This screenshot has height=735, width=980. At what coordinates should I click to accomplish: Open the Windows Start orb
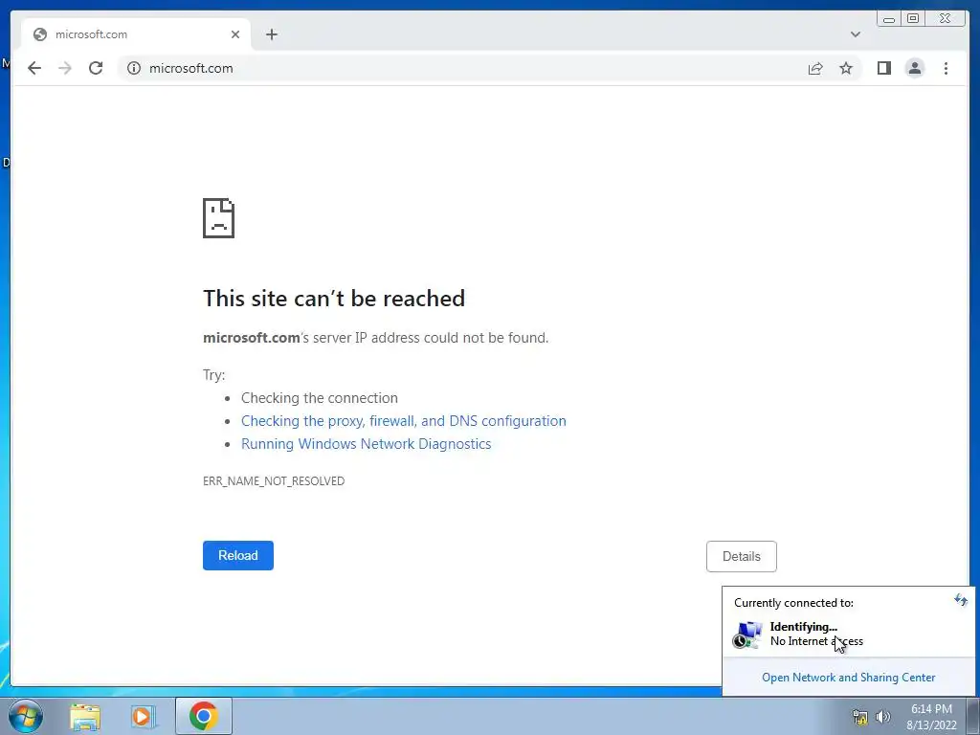point(26,716)
